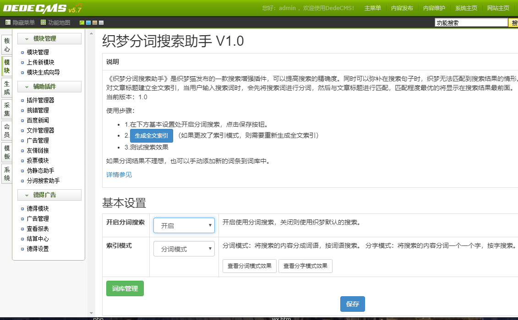Click sidebar scrollbar down arrow
The width and height of the screenshot is (518, 320).
click(x=92, y=313)
